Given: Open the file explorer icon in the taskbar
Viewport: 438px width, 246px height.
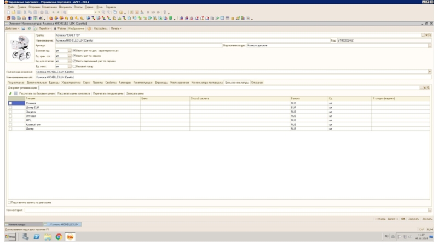Looking at the screenshot, I should [x=48, y=237].
